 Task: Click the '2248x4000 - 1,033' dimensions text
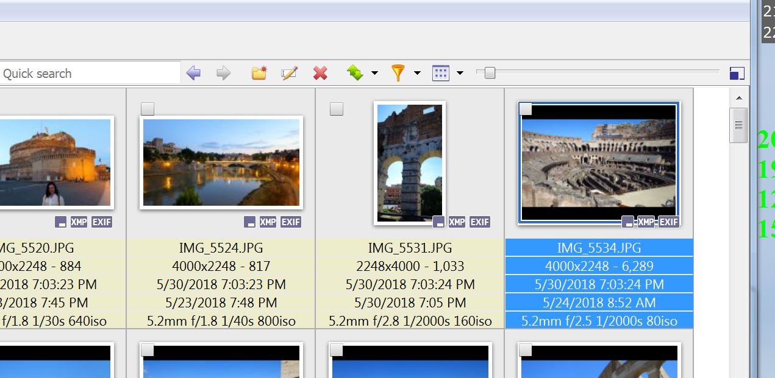pyautogui.click(x=410, y=266)
